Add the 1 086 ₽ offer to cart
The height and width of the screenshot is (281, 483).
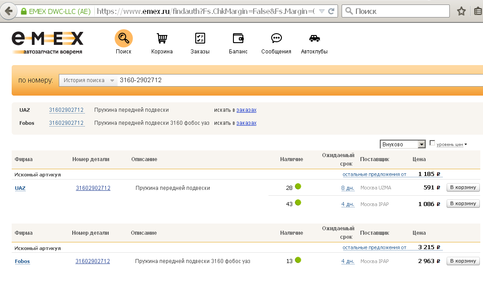click(x=463, y=204)
